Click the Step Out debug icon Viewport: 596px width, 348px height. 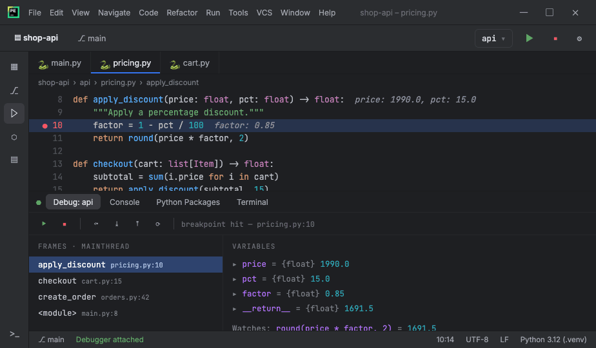click(137, 224)
